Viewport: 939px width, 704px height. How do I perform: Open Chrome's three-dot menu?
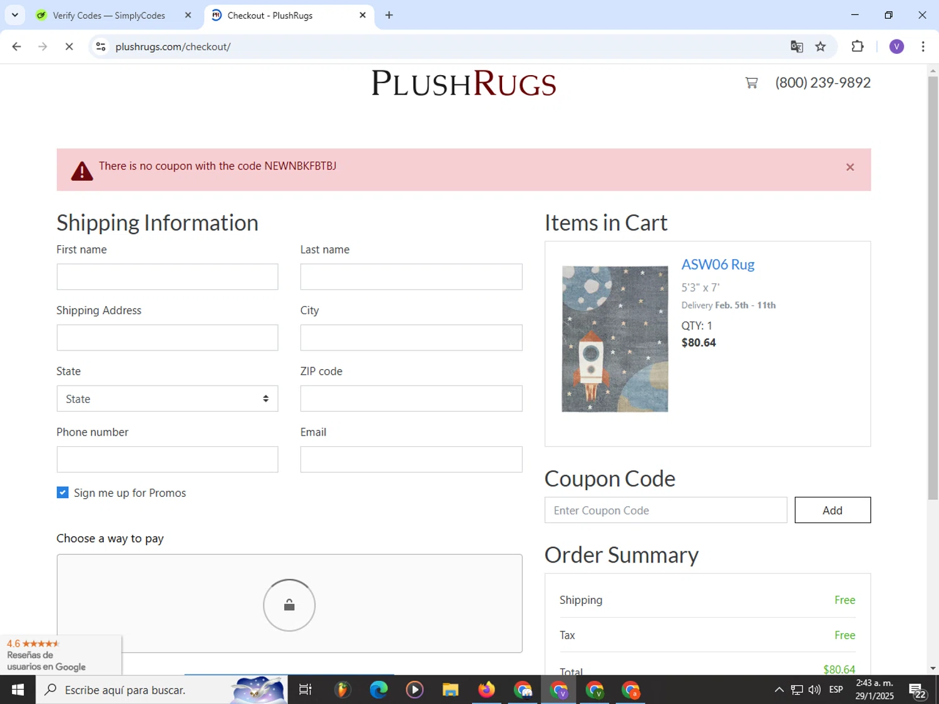(923, 46)
